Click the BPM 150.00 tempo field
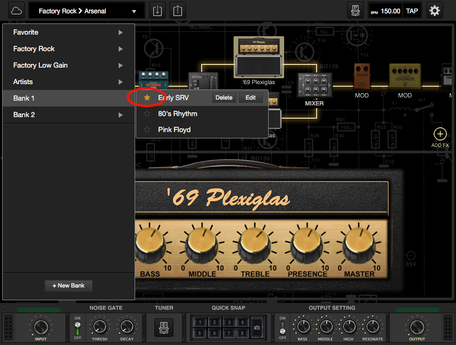This screenshot has height=345, width=456. point(386,11)
